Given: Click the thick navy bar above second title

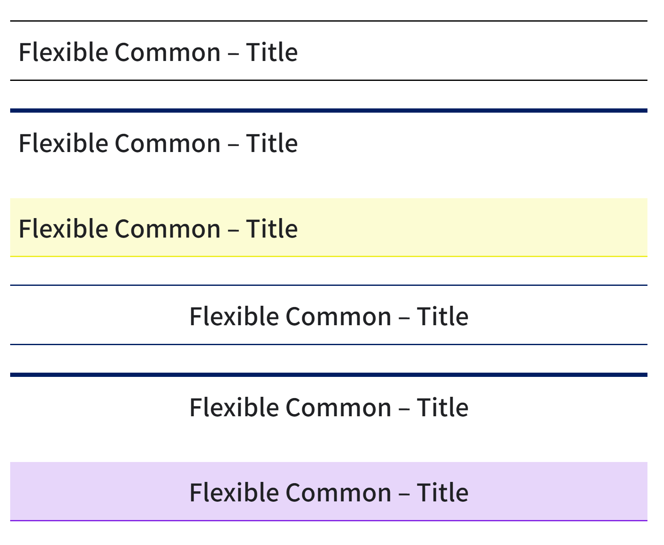Looking at the screenshot, I should coord(329,111).
